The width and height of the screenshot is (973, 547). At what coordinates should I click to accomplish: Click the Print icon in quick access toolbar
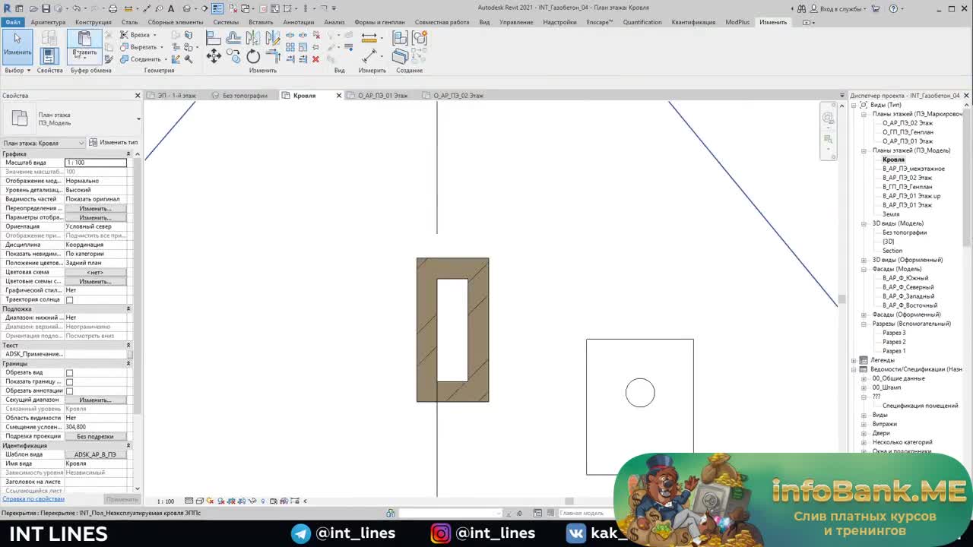(113, 8)
